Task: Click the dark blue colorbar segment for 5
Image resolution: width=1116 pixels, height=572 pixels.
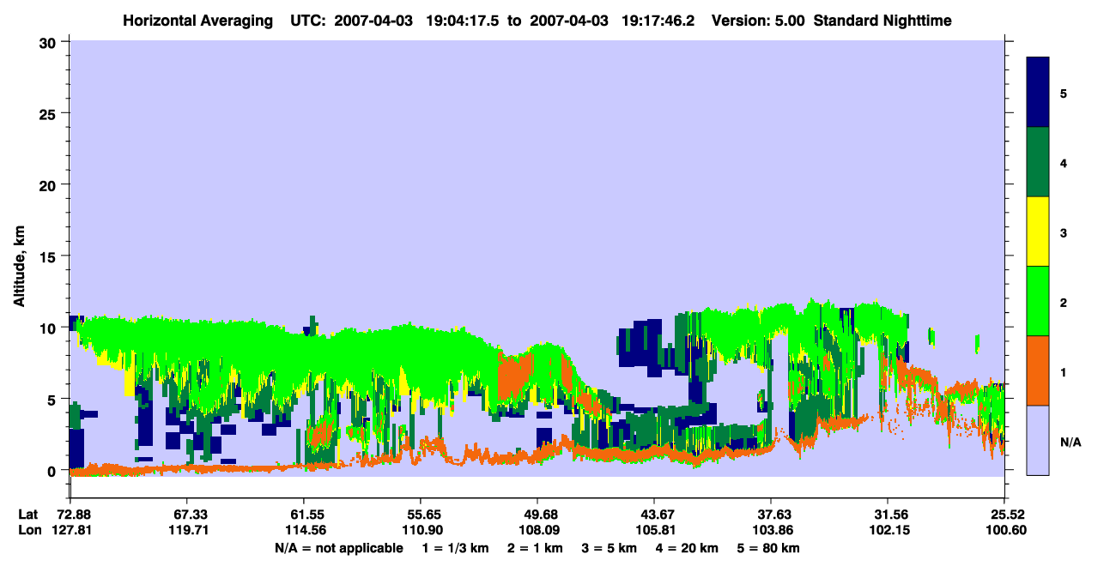Action: [1038, 93]
